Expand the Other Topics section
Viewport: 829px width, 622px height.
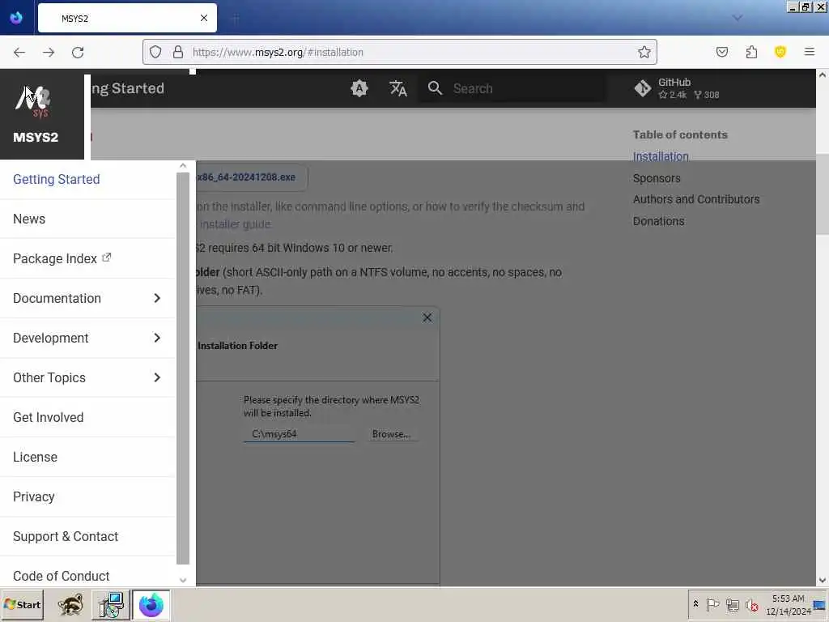click(87, 377)
